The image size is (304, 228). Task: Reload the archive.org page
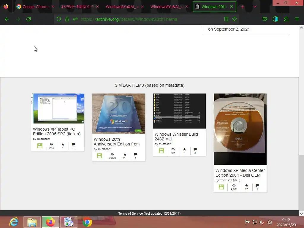(x=28, y=19)
